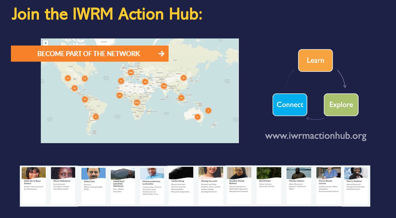Viewport: 396px width, 218px height.
Task: Click the name Abdul Aziz
Action: pyautogui.click(x=89, y=181)
